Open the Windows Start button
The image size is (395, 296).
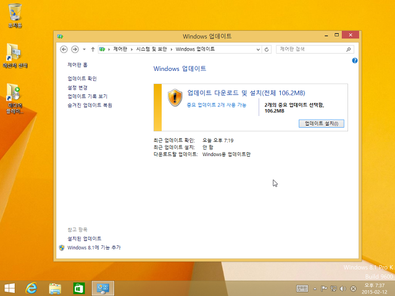click(x=10, y=288)
